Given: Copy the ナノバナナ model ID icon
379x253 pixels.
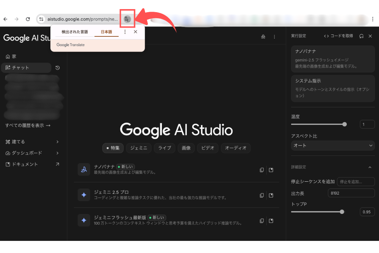Looking at the screenshot, I should click(262, 170).
